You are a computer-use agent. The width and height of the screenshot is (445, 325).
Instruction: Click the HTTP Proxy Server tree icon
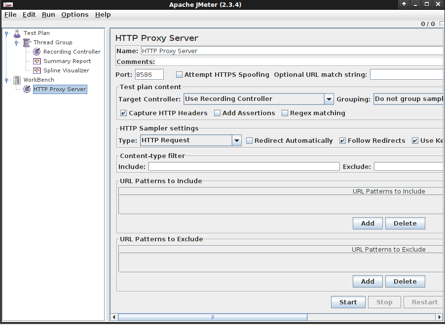coord(27,89)
